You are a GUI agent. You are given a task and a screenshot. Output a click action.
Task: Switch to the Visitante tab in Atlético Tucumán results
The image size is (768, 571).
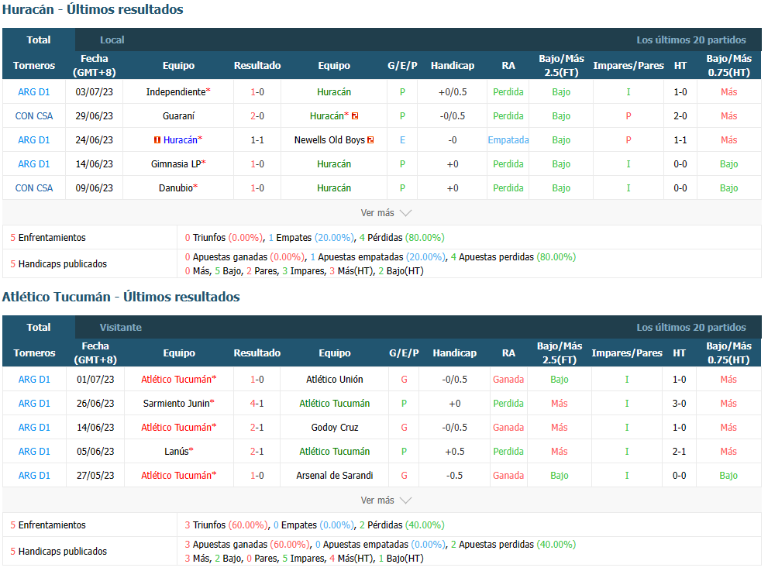(x=120, y=328)
